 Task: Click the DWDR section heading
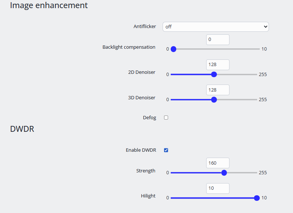click(22, 129)
